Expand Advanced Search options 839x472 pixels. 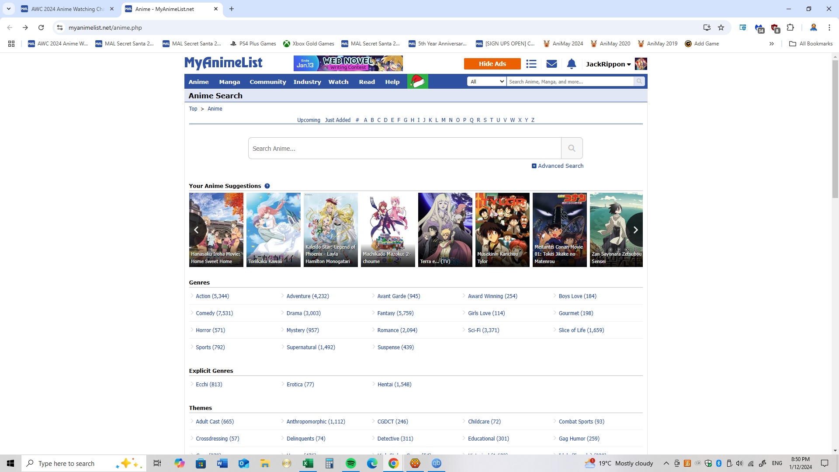point(558,166)
